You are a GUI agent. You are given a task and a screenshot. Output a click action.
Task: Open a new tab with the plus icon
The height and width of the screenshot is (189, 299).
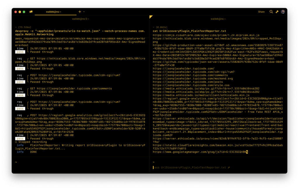pos(79,12)
